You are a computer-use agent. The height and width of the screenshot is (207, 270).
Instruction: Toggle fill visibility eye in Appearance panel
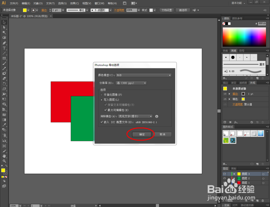tap(225, 99)
